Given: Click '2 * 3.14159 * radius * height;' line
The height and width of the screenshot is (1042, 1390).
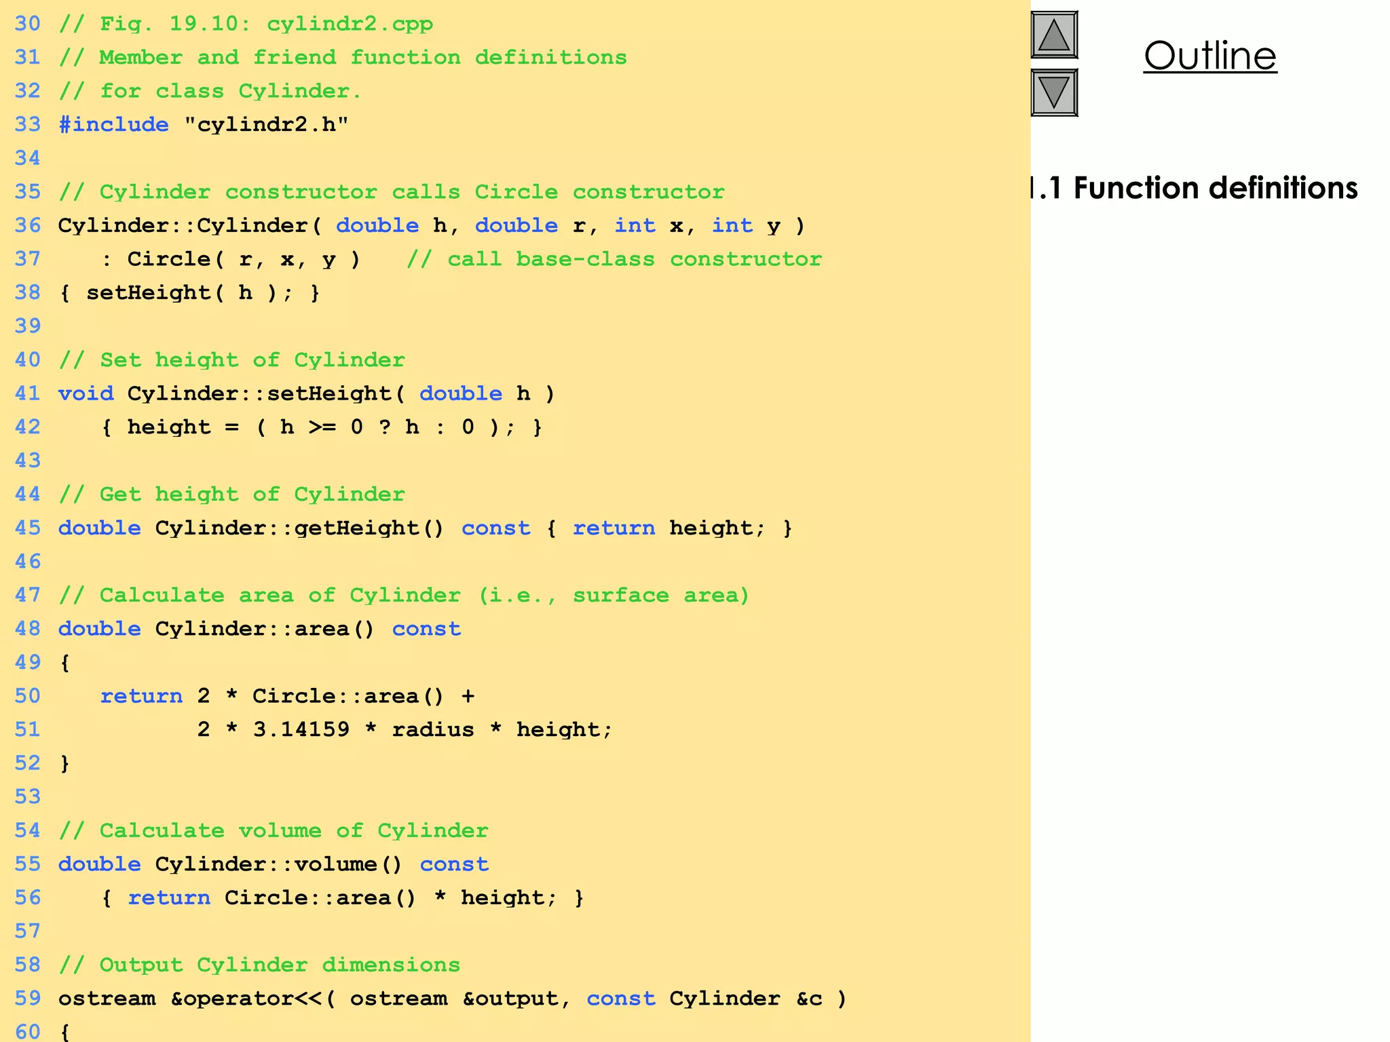Looking at the screenshot, I should tap(405, 730).
